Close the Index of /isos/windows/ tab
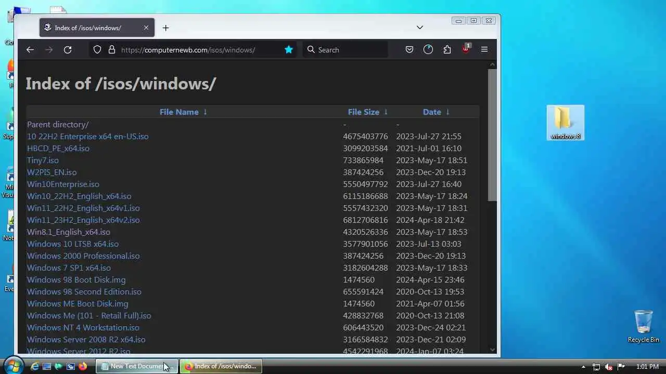The width and height of the screenshot is (666, 374). 146,28
